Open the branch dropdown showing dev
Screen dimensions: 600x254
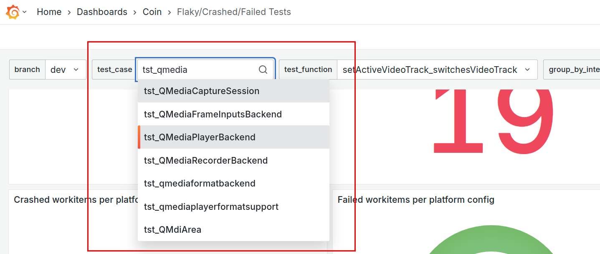click(65, 70)
